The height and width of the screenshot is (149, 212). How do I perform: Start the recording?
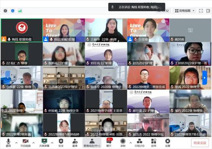point(123,143)
